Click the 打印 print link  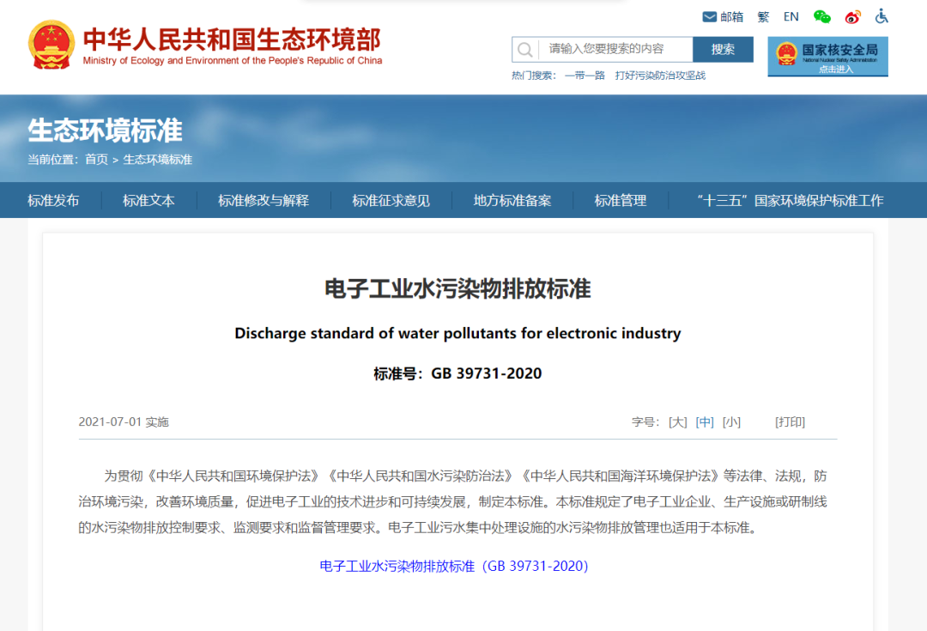(x=790, y=422)
